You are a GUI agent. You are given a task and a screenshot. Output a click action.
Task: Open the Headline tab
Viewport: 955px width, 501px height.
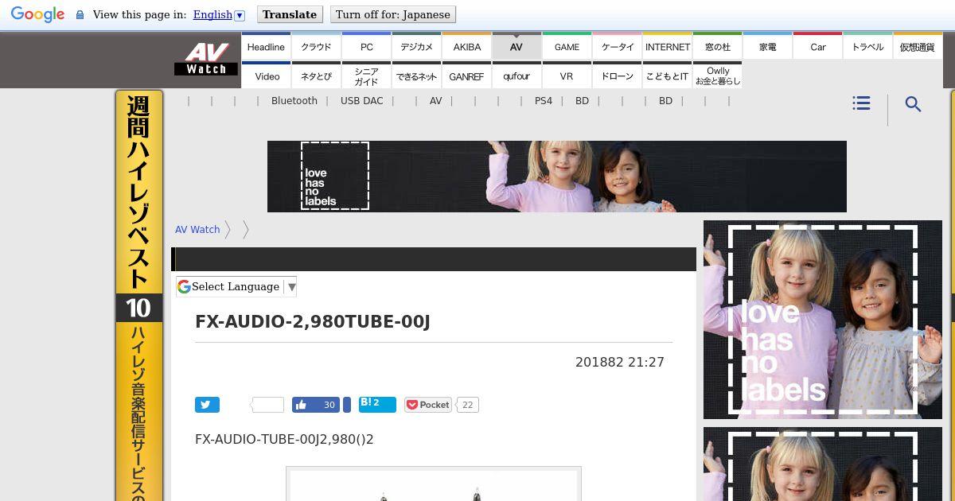pyautogui.click(x=266, y=46)
